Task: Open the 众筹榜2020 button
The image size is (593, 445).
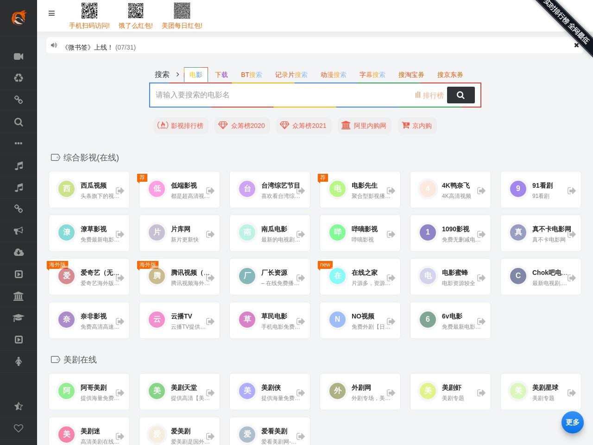Action: (x=242, y=126)
